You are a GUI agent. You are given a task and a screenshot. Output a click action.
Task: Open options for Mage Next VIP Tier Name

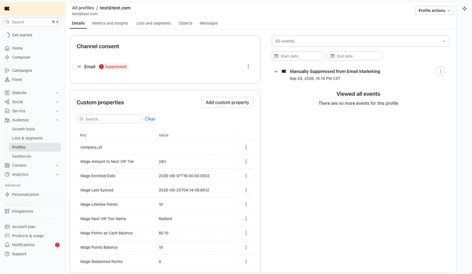tap(246, 219)
